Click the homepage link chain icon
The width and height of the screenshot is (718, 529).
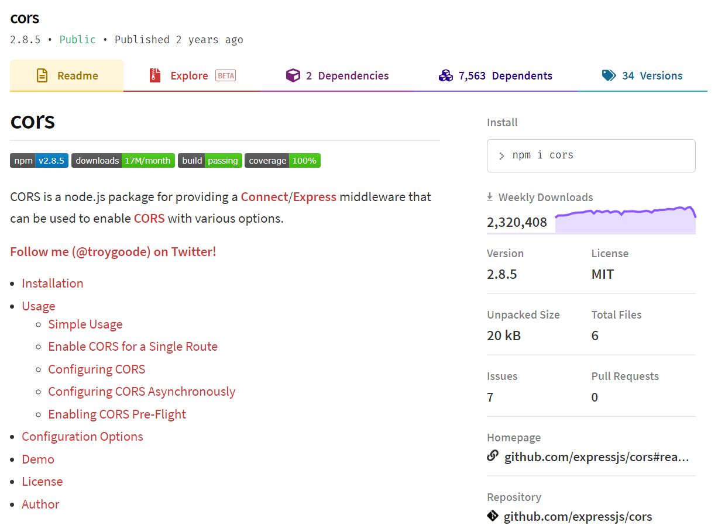493,455
